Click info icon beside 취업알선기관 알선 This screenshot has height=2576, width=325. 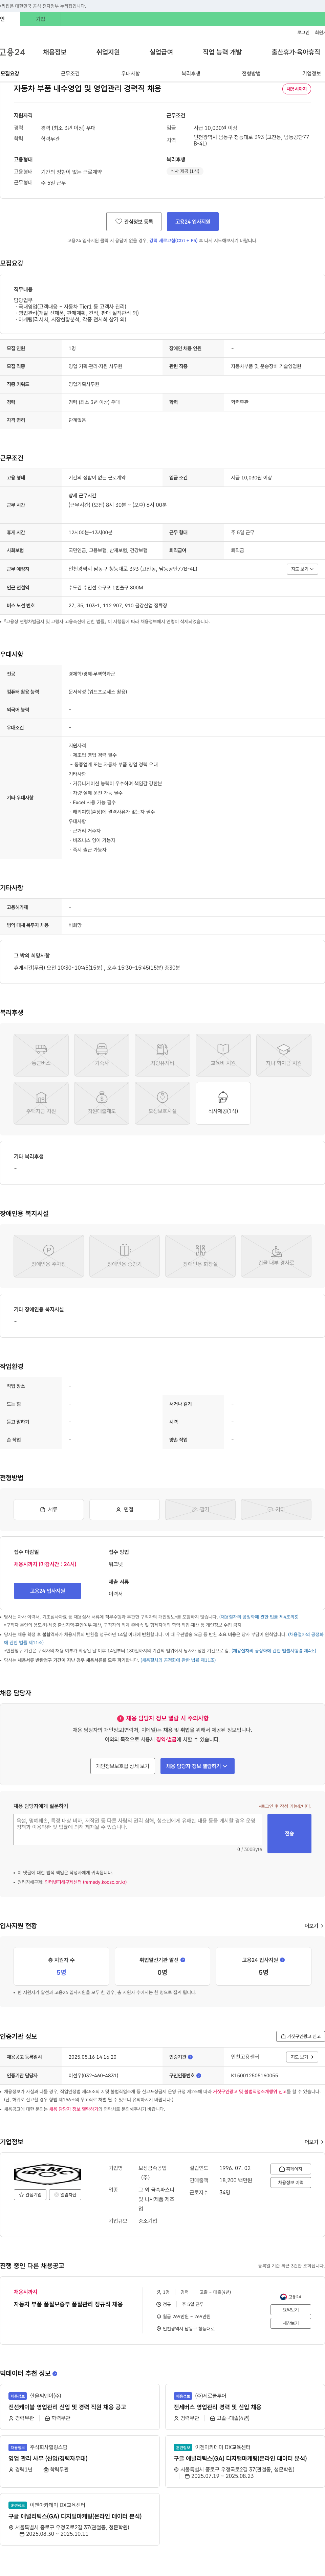(183, 1960)
